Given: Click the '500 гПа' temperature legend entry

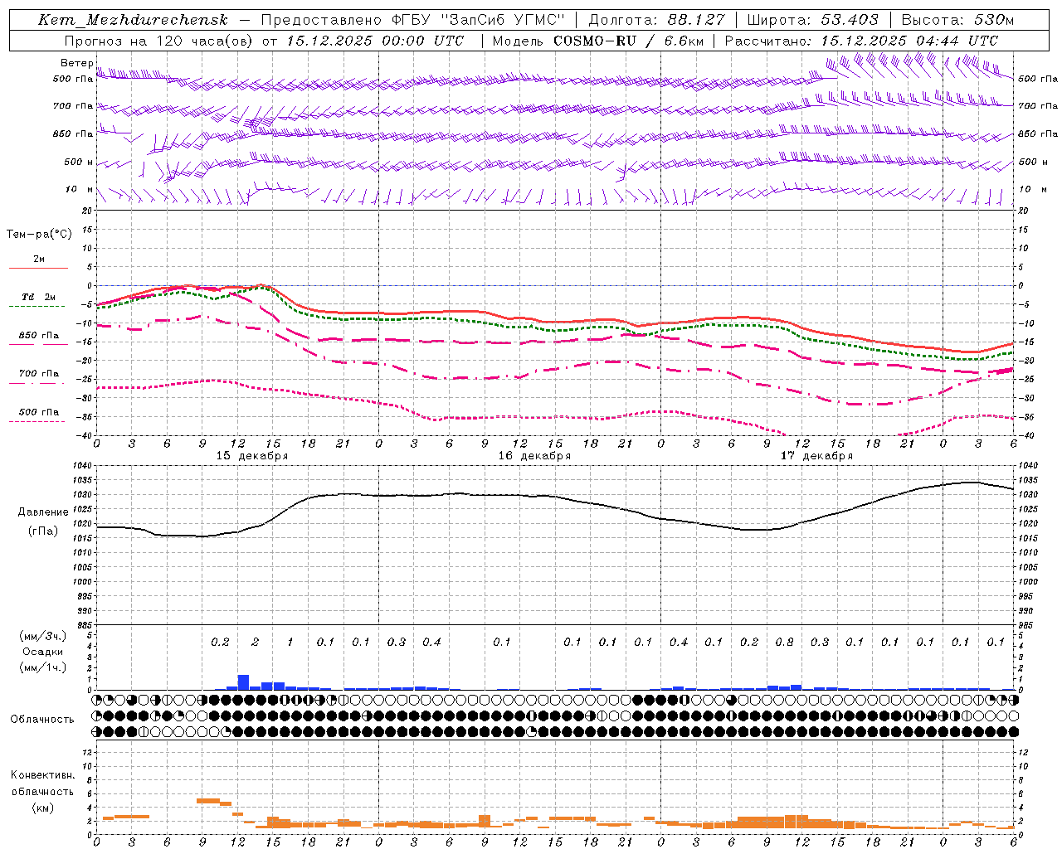Looking at the screenshot, I should pyautogui.click(x=39, y=412).
